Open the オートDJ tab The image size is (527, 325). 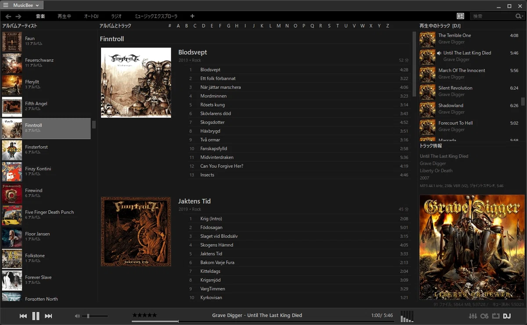tap(91, 16)
